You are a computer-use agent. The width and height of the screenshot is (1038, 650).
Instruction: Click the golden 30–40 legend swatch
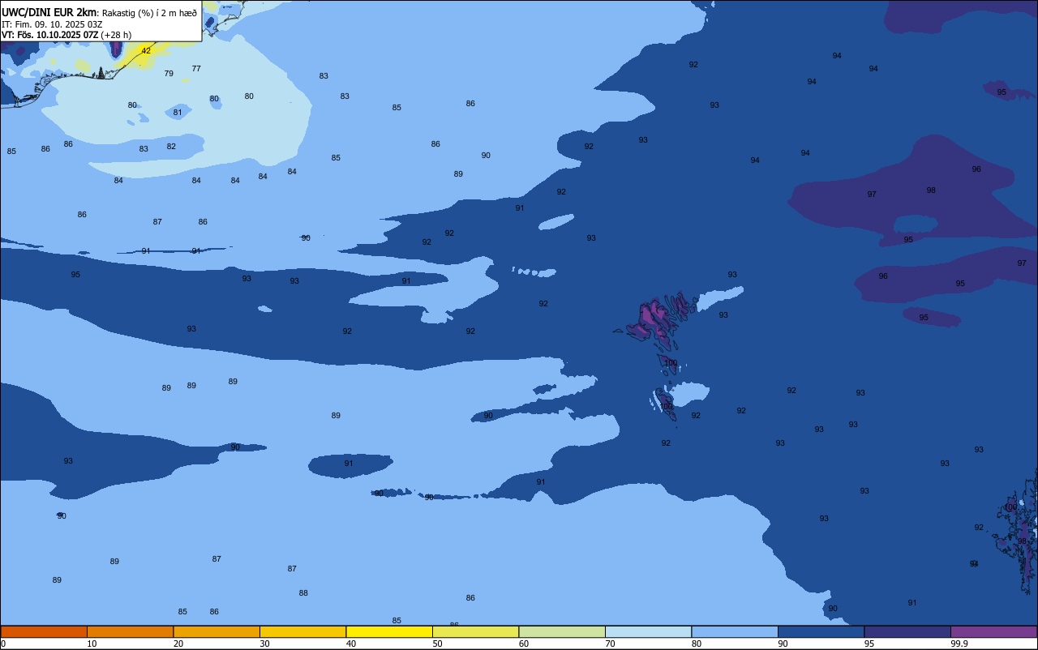point(302,632)
